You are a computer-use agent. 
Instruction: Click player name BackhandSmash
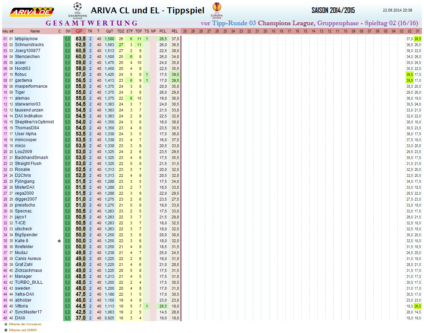pos(31,158)
